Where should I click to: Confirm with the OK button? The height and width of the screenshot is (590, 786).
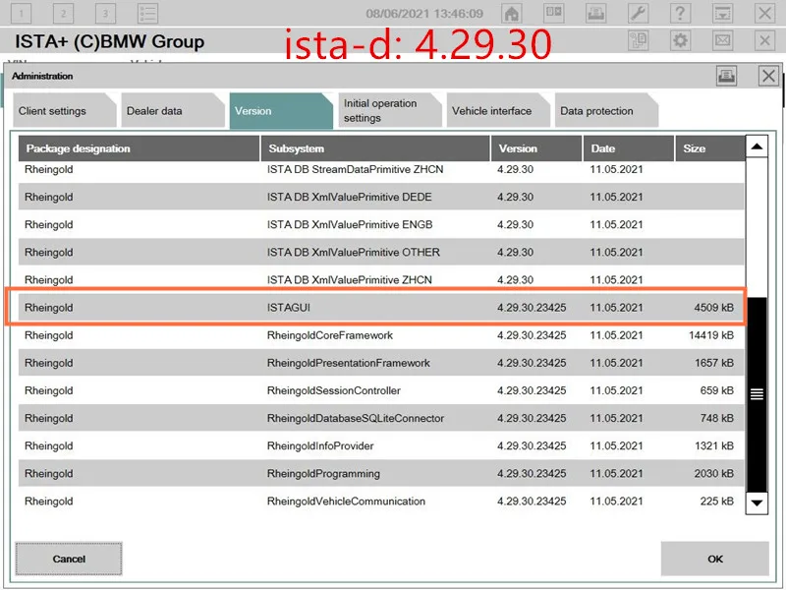pos(715,559)
